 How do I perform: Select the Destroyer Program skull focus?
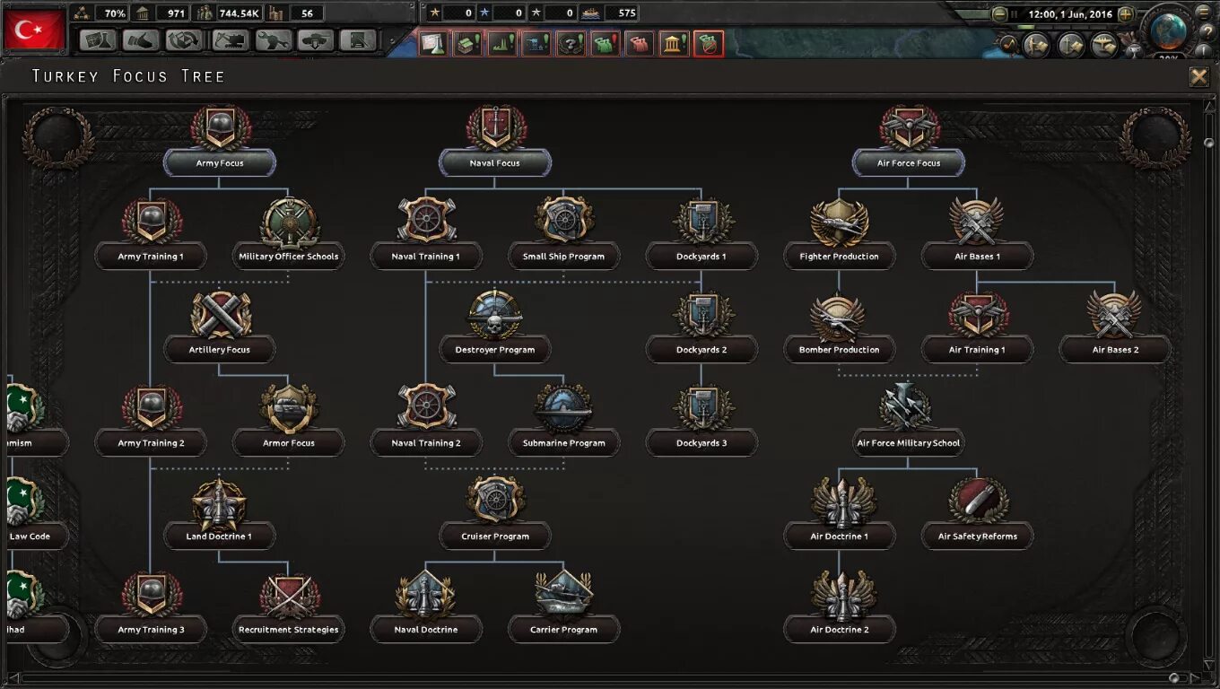click(495, 328)
